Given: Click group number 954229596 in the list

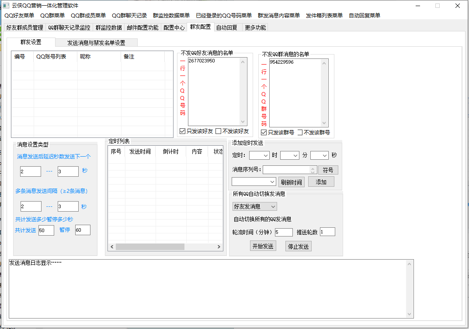Looking at the screenshot, I should tap(281, 62).
